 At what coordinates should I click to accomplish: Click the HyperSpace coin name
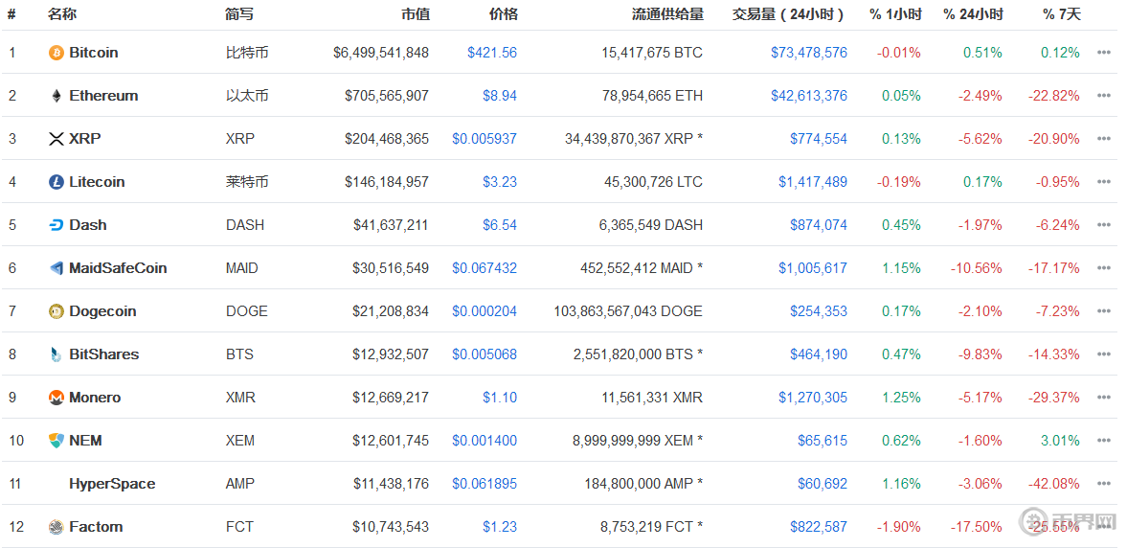[x=112, y=484]
